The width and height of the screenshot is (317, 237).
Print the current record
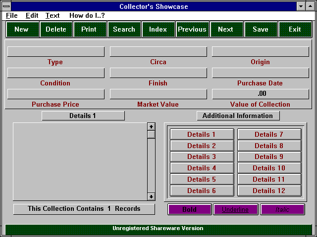90,29
